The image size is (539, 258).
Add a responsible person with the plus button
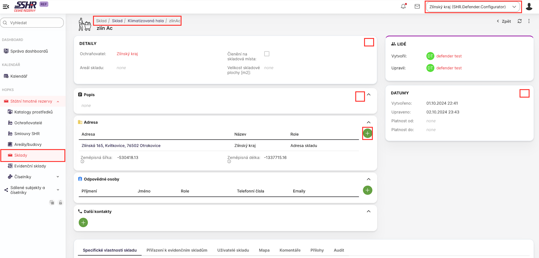(x=367, y=190)
